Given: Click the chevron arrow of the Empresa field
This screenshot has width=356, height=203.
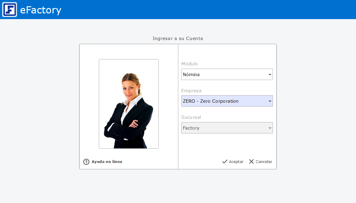Looking at the screenshot, I should [x=270, y=101].
